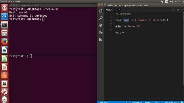Change language mode Shell Script (Bash)
Screen dimensions: 184x103
(171, 102)
